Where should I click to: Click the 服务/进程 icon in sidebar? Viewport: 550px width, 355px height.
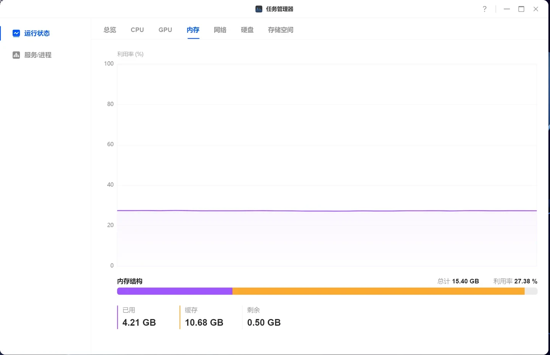(16, 55)
